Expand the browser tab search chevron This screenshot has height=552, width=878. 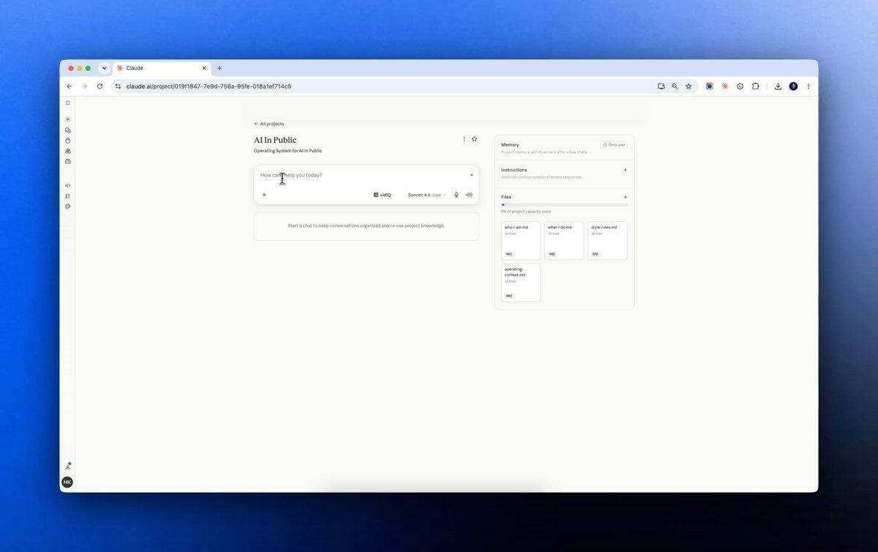[x=104, y=68]
